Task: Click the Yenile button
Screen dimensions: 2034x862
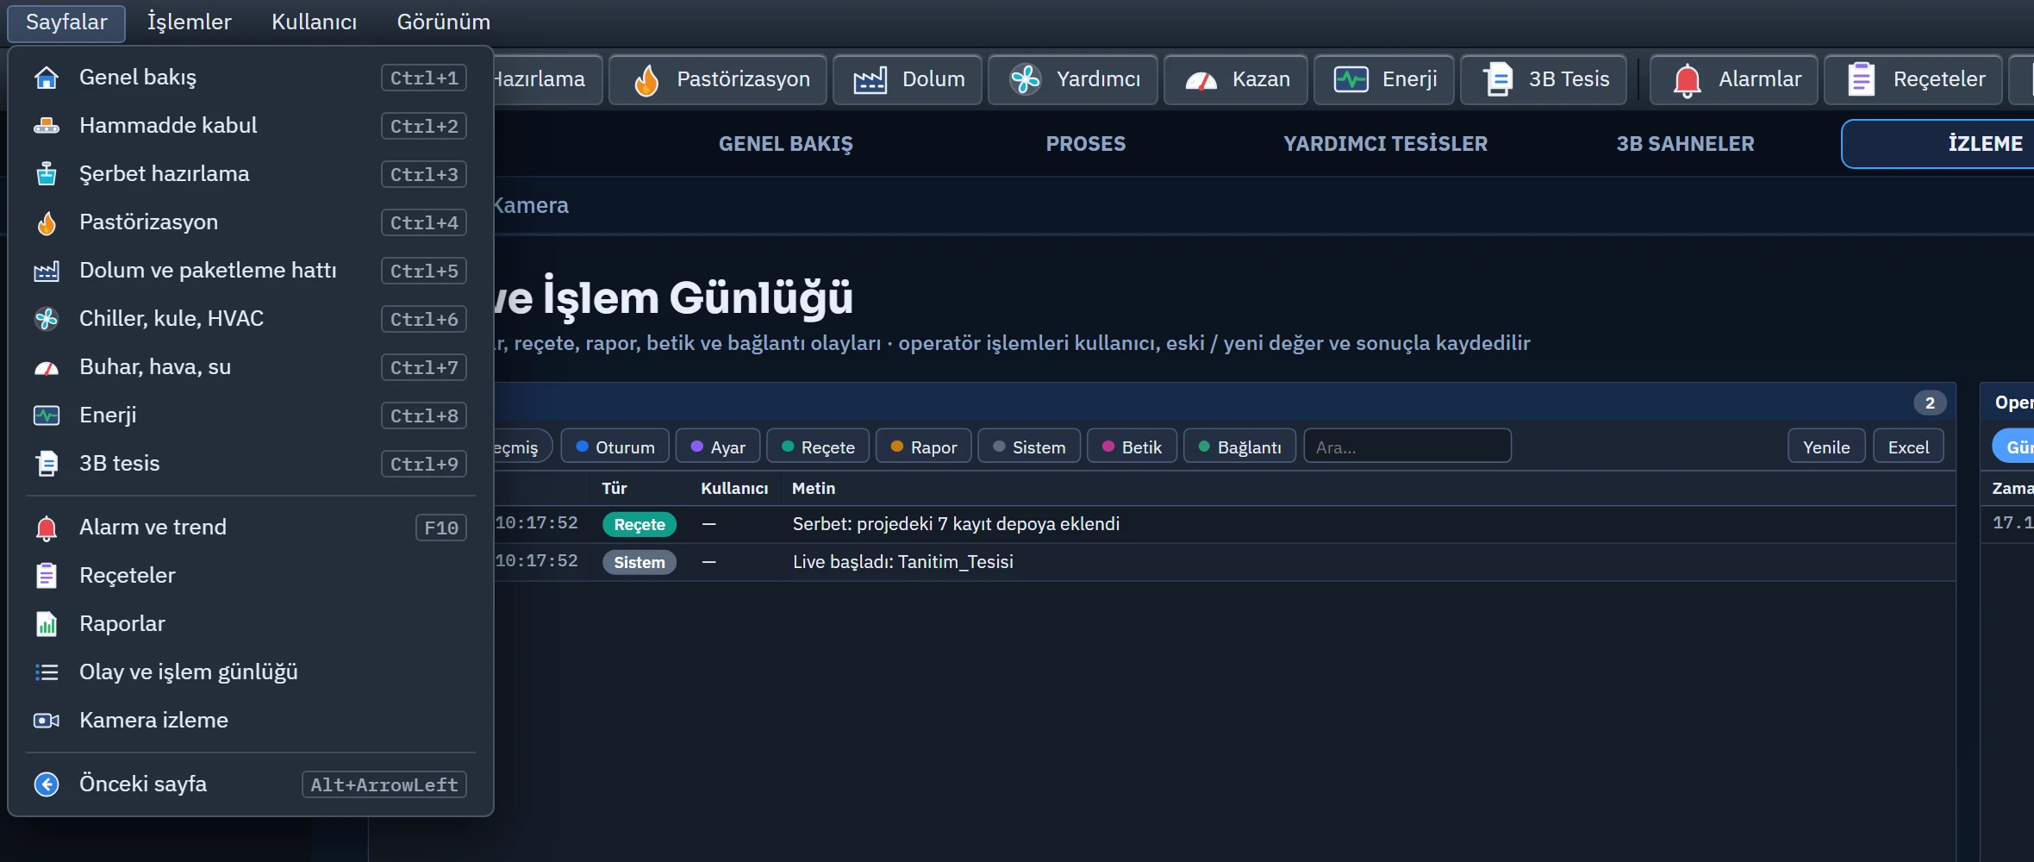Action: coord(1826,447)
